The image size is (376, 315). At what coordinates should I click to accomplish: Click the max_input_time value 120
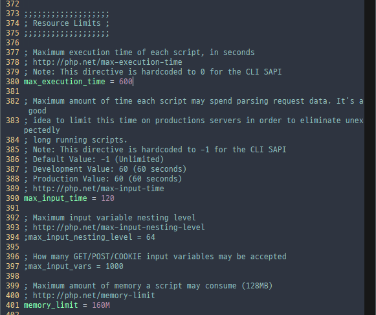click(107, 198)
